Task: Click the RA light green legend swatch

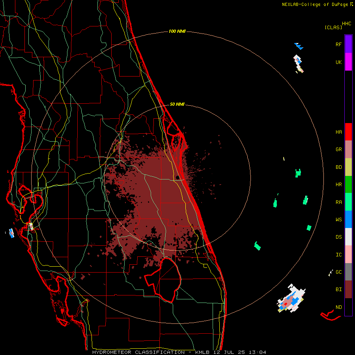Action: click(348, 202)
